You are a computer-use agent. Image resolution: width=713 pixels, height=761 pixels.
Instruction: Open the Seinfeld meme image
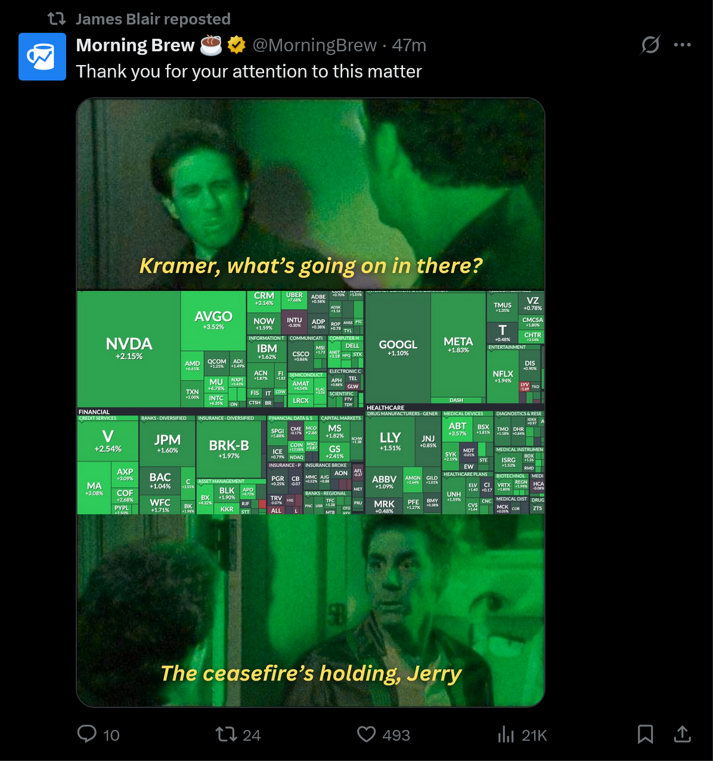point(311,403)
